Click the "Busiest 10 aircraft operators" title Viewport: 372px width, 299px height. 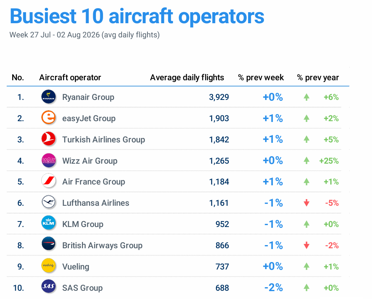(137, 17)
